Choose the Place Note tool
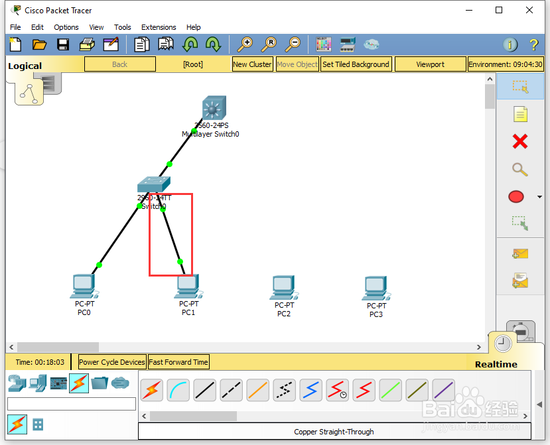Viewport: 550px width, 445px height. (520, 114)
